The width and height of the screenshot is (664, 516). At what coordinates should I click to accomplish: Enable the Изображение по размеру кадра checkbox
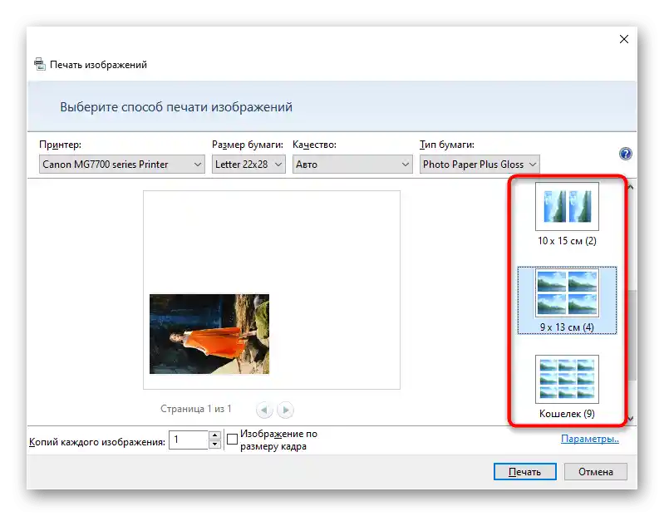pyautogui.click(x=232, y=440)
